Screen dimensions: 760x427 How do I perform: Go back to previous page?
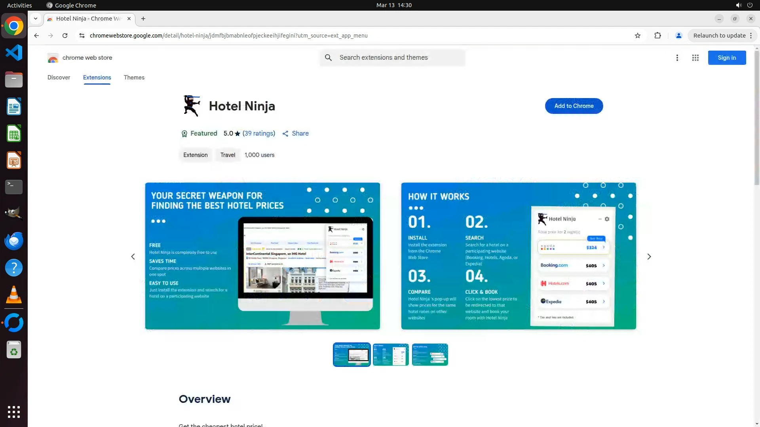(36, 36)
